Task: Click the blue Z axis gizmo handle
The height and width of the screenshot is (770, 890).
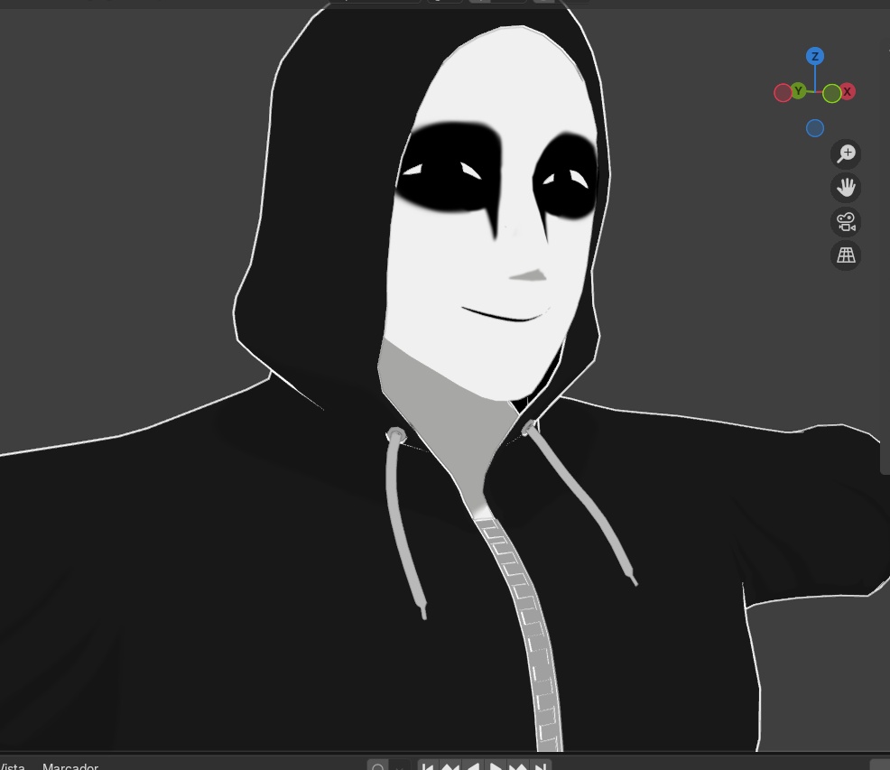Action: (814, 56)
